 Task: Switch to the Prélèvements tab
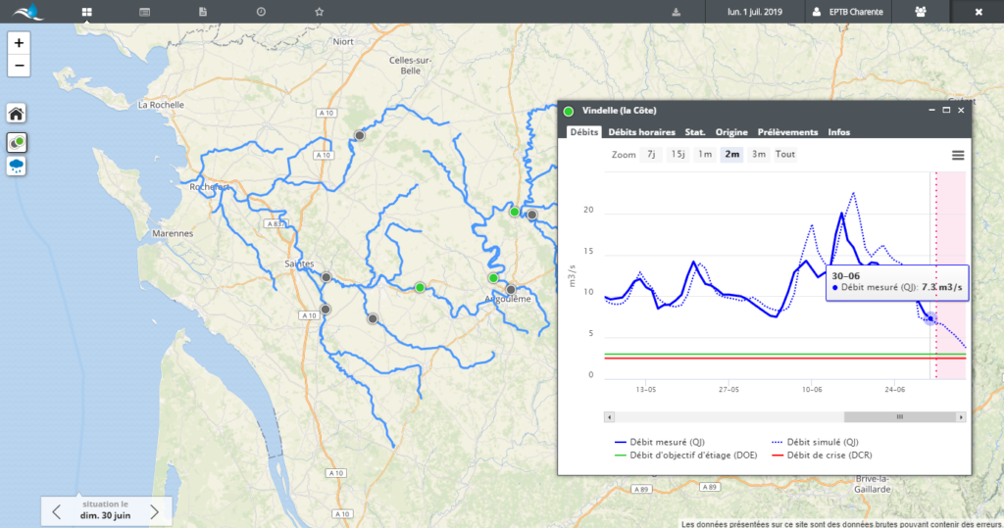click(x=786, y=132)
